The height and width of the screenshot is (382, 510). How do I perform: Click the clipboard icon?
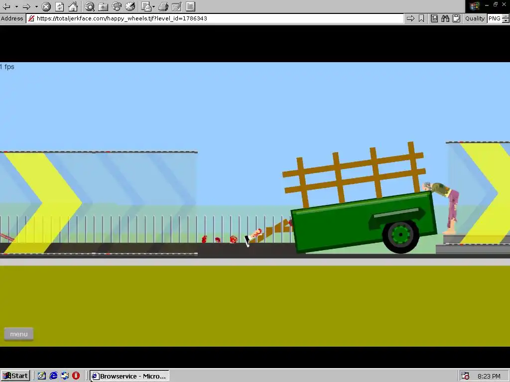tap(456, 18)
